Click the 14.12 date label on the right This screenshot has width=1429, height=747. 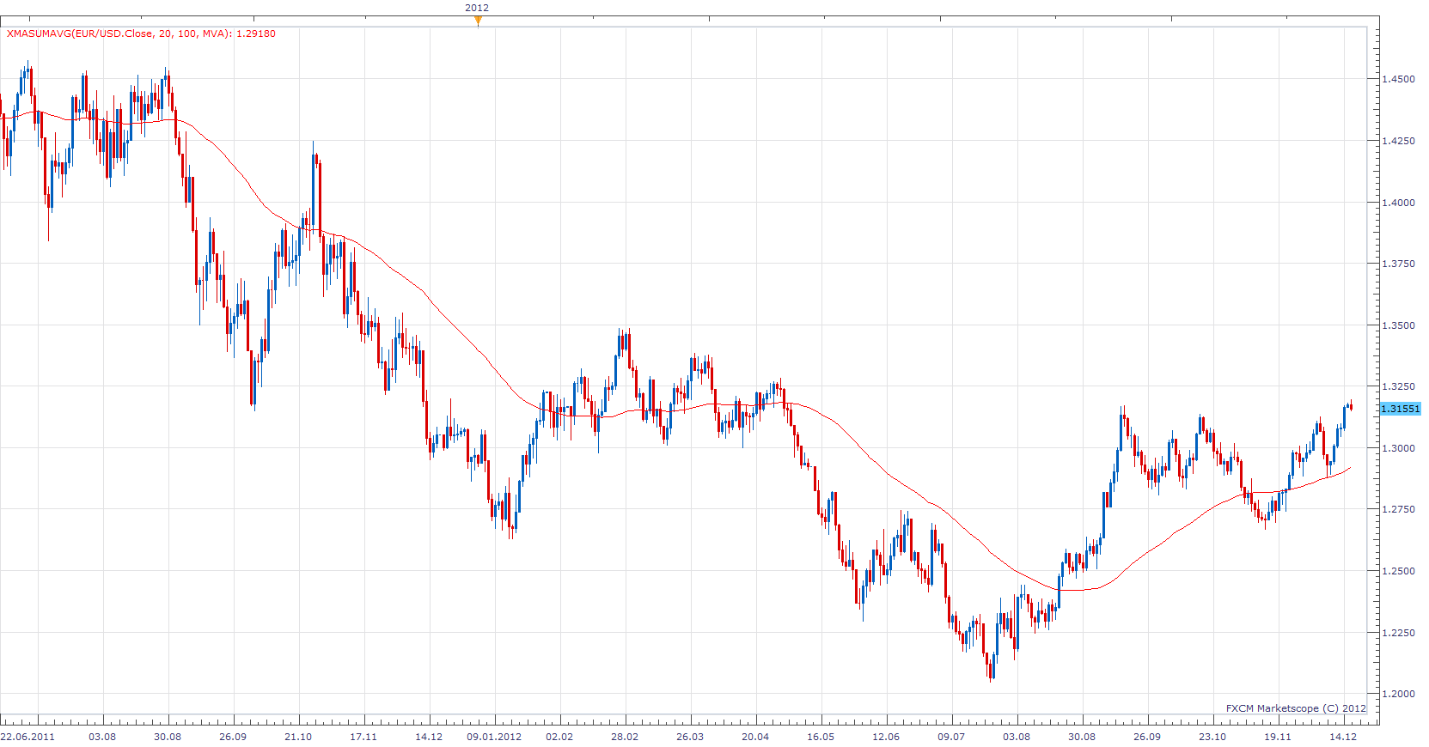point(1343,737)
